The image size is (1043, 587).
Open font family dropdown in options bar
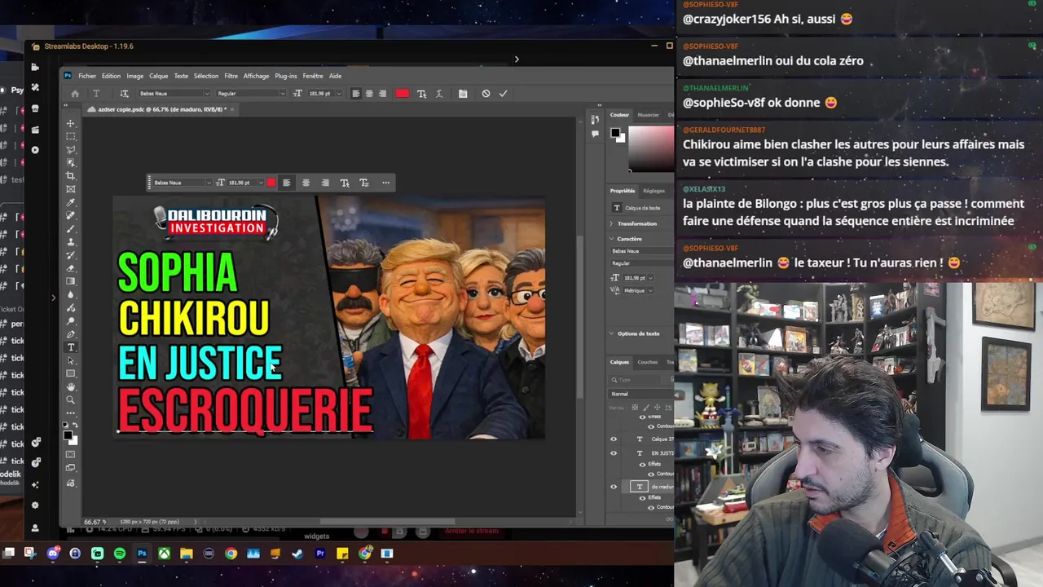click(206, 94)
